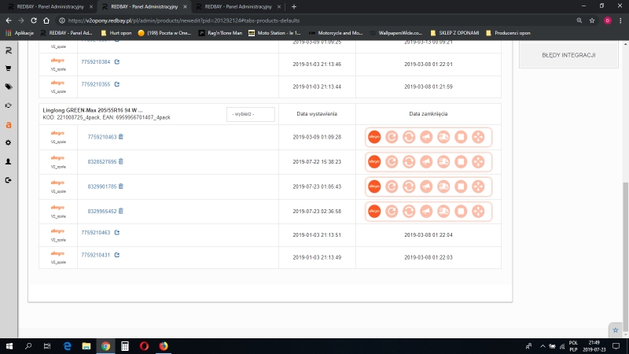This screenshot has width=629, height=354.
Task: Open settings gear in left sidebar
Action: point(8,142)
